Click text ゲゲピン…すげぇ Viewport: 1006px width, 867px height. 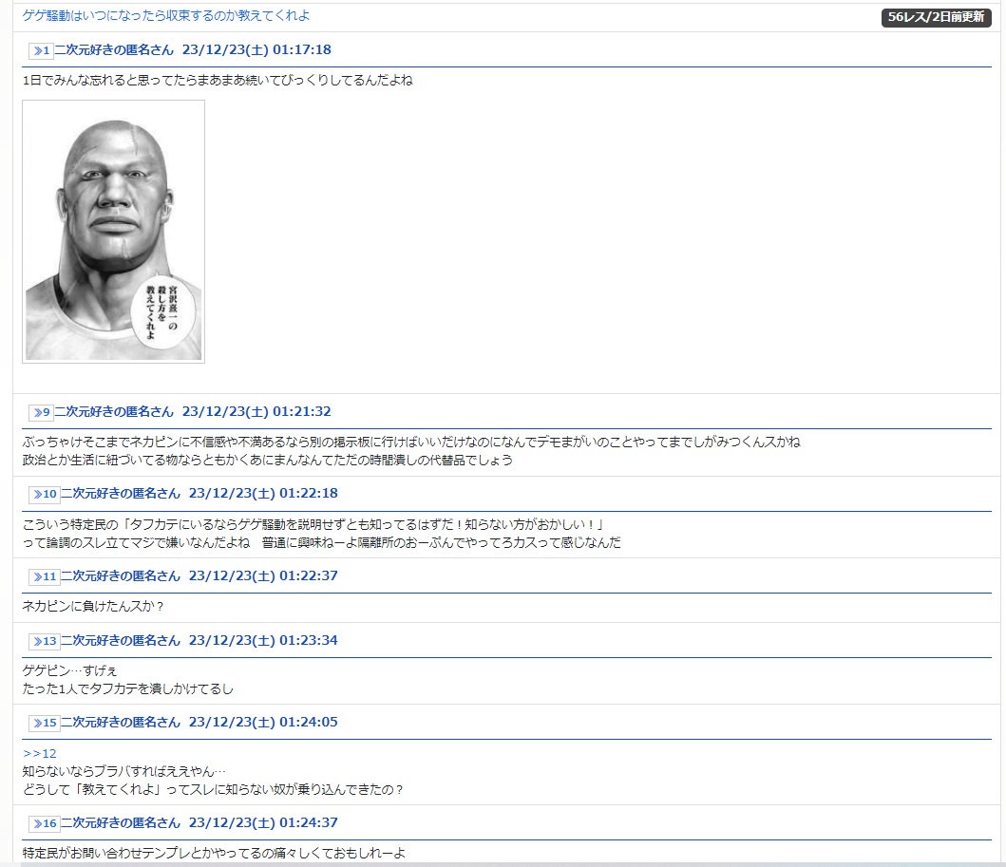[x=69, y=671]
